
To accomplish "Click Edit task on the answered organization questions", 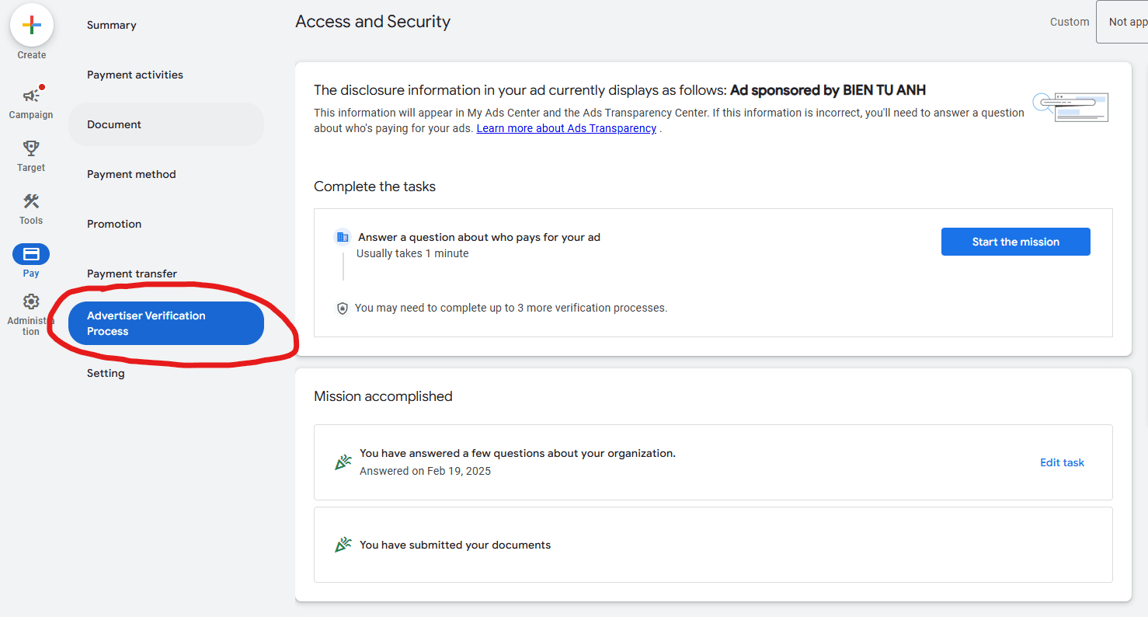I will [x=1062, y=462].
